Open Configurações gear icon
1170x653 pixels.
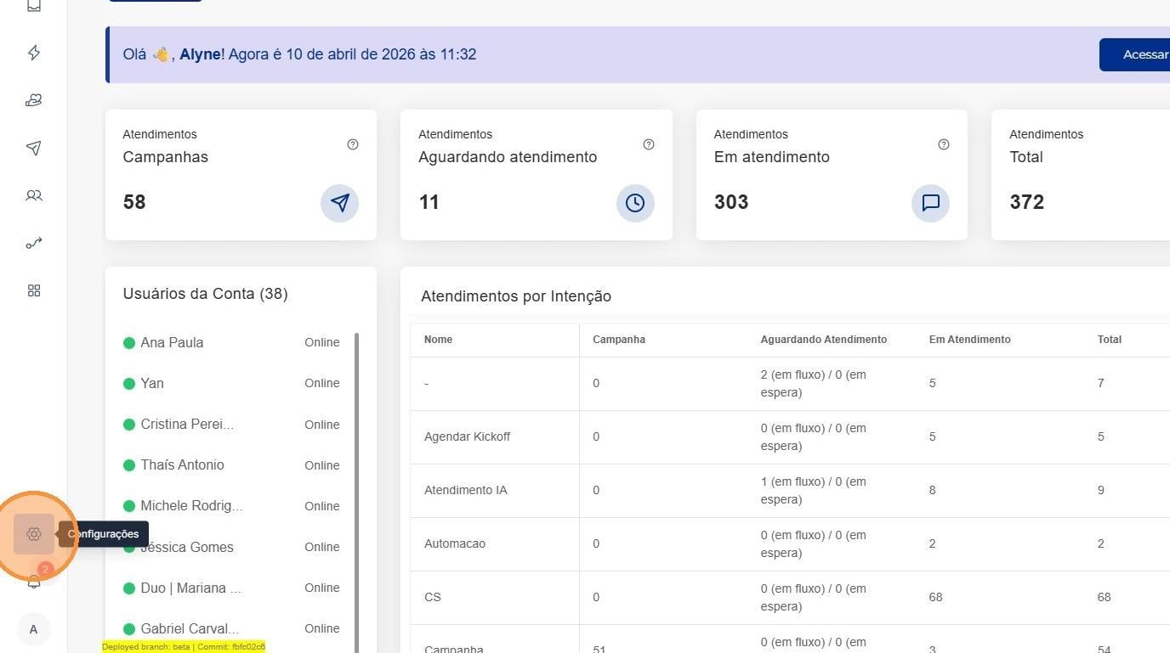[x=34, y=534]
